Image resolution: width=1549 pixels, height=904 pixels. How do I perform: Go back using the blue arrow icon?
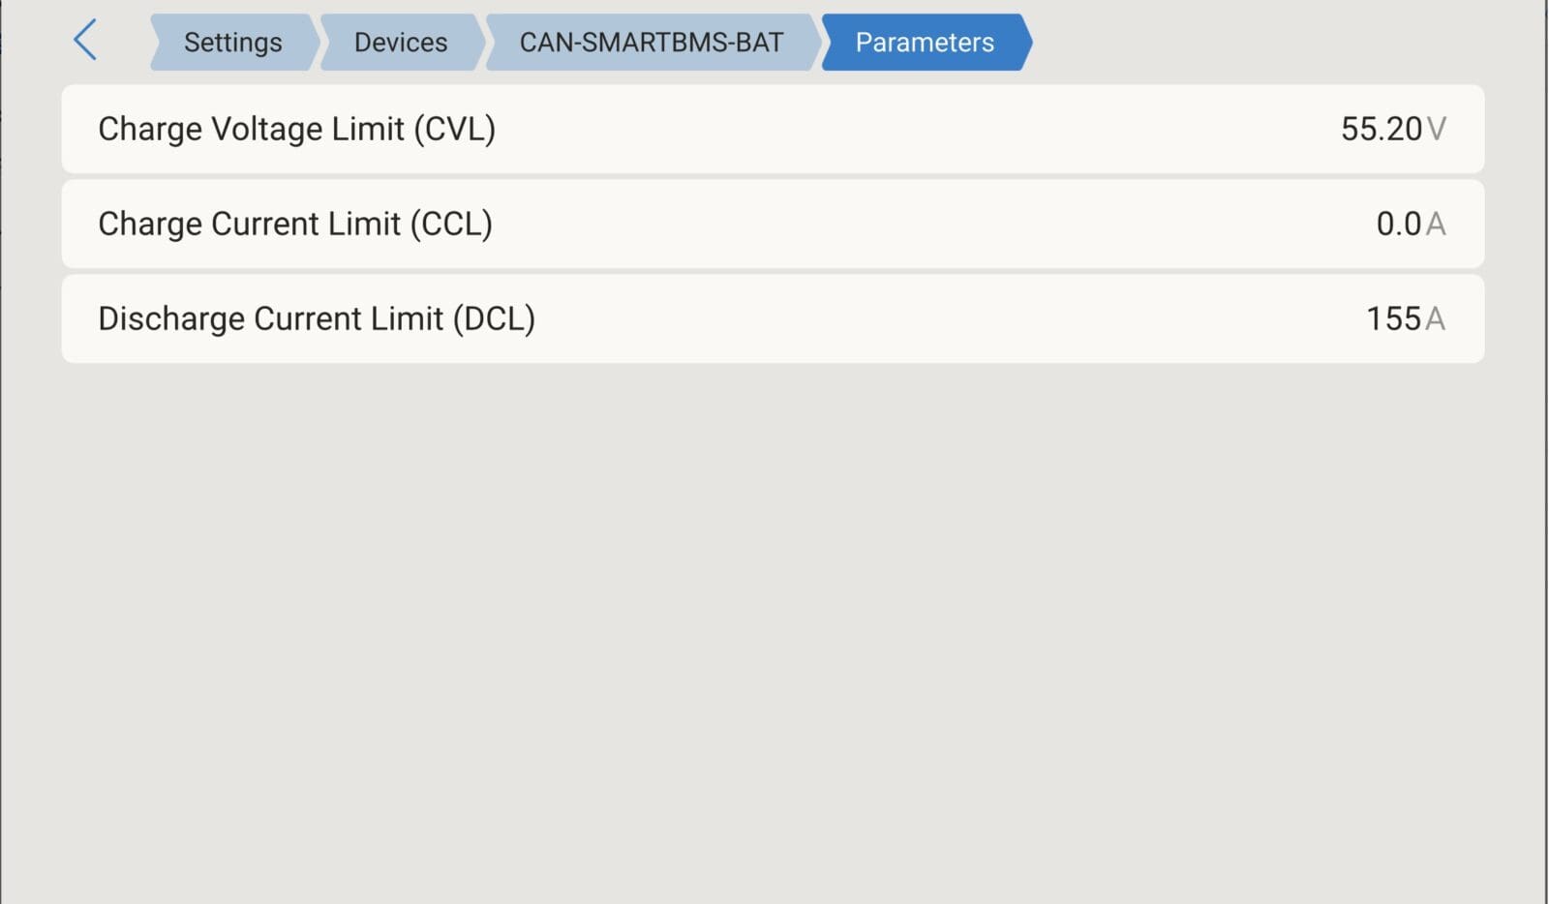coord(85,41)
